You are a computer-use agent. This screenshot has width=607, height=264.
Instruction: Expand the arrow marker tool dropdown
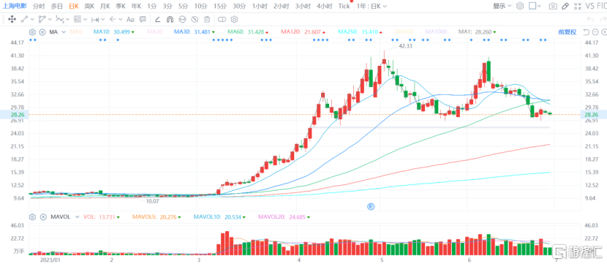[x=121, y=19]
